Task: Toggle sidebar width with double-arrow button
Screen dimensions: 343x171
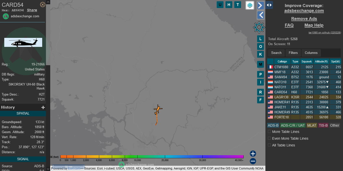Action: 269,5
